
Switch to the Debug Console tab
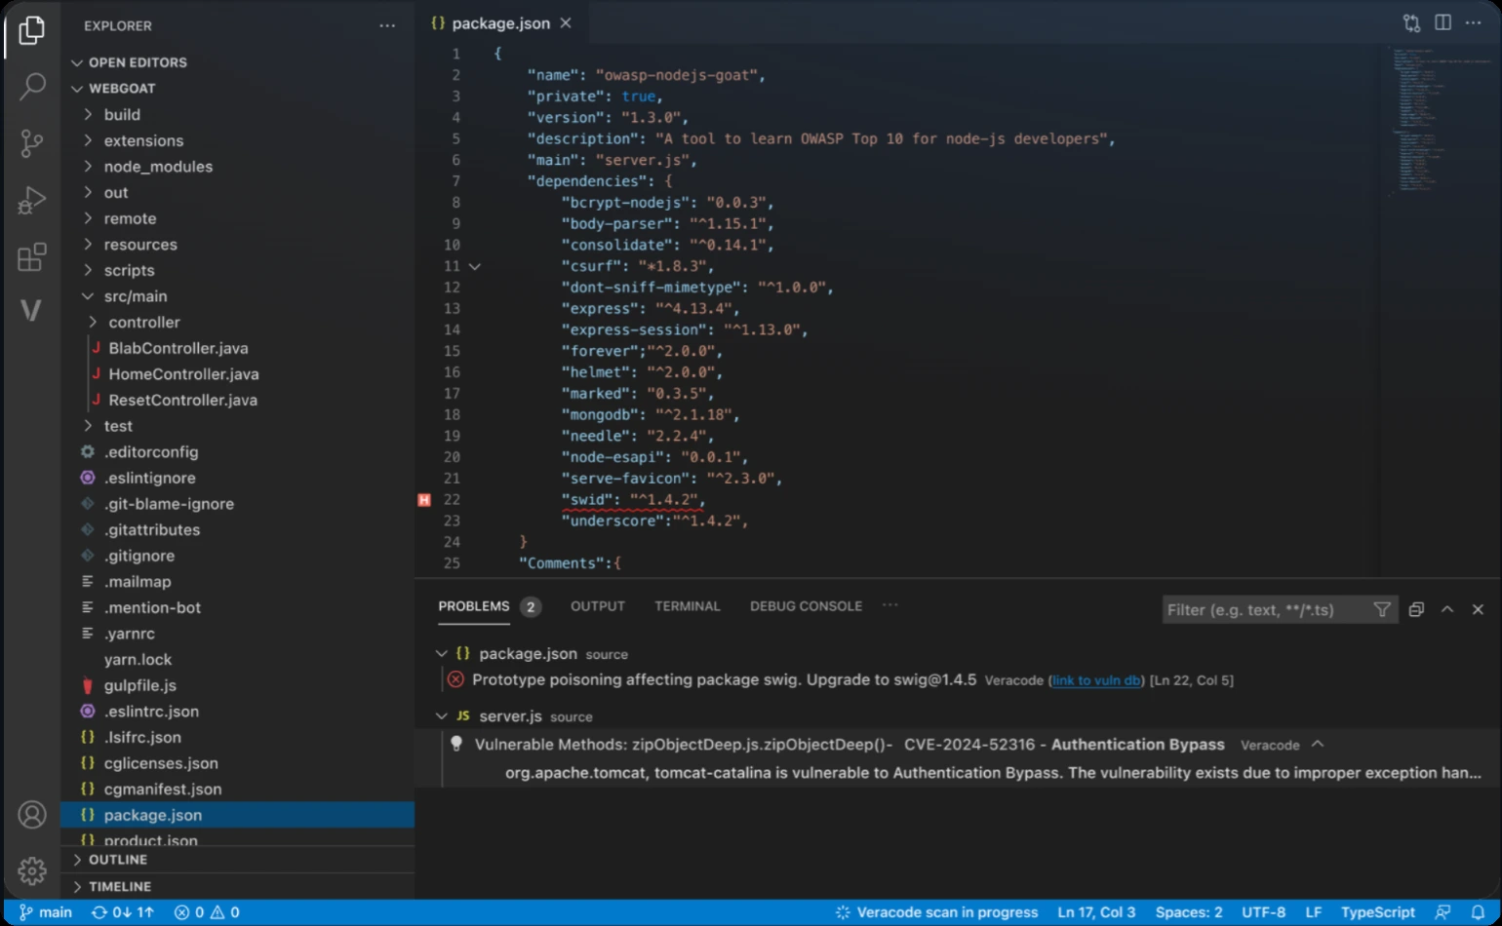click(806, 606)
